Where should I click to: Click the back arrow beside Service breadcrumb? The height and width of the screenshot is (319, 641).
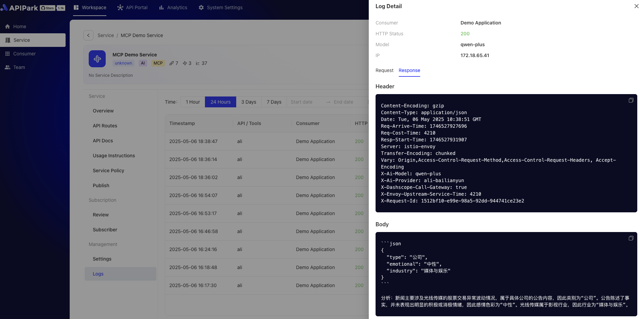(x=88, y=35)
